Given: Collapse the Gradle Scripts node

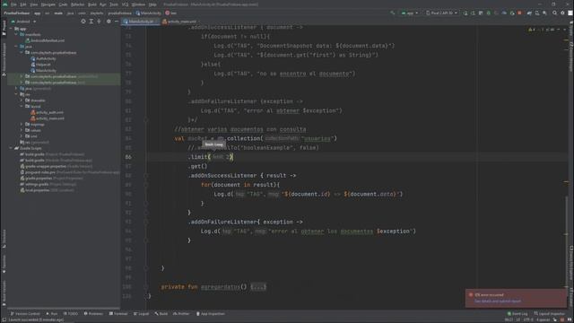Looking at the screenshot, I should (11, 148).
